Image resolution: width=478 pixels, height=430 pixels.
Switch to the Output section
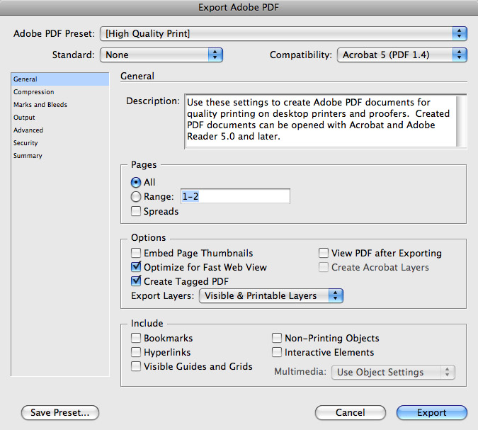[24, 118]
